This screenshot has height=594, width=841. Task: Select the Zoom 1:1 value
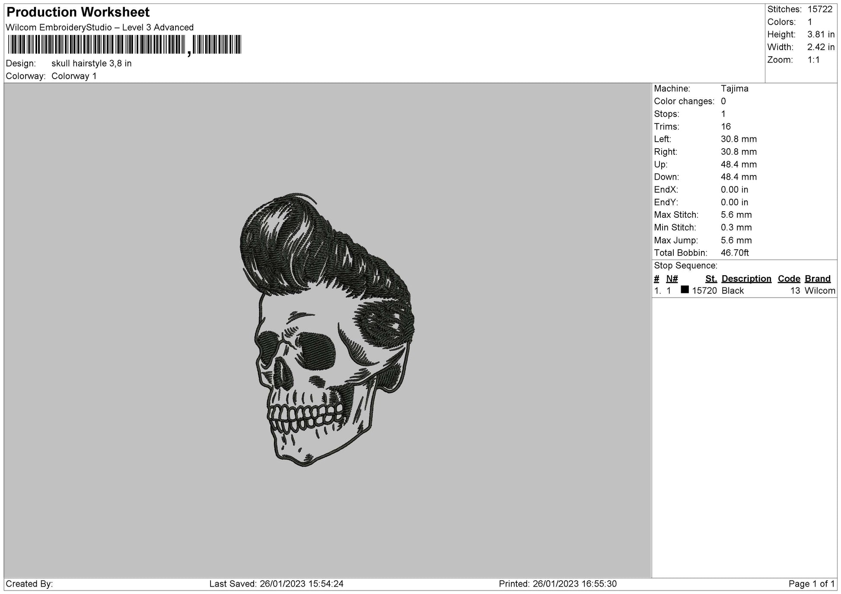tap(813, 60)
